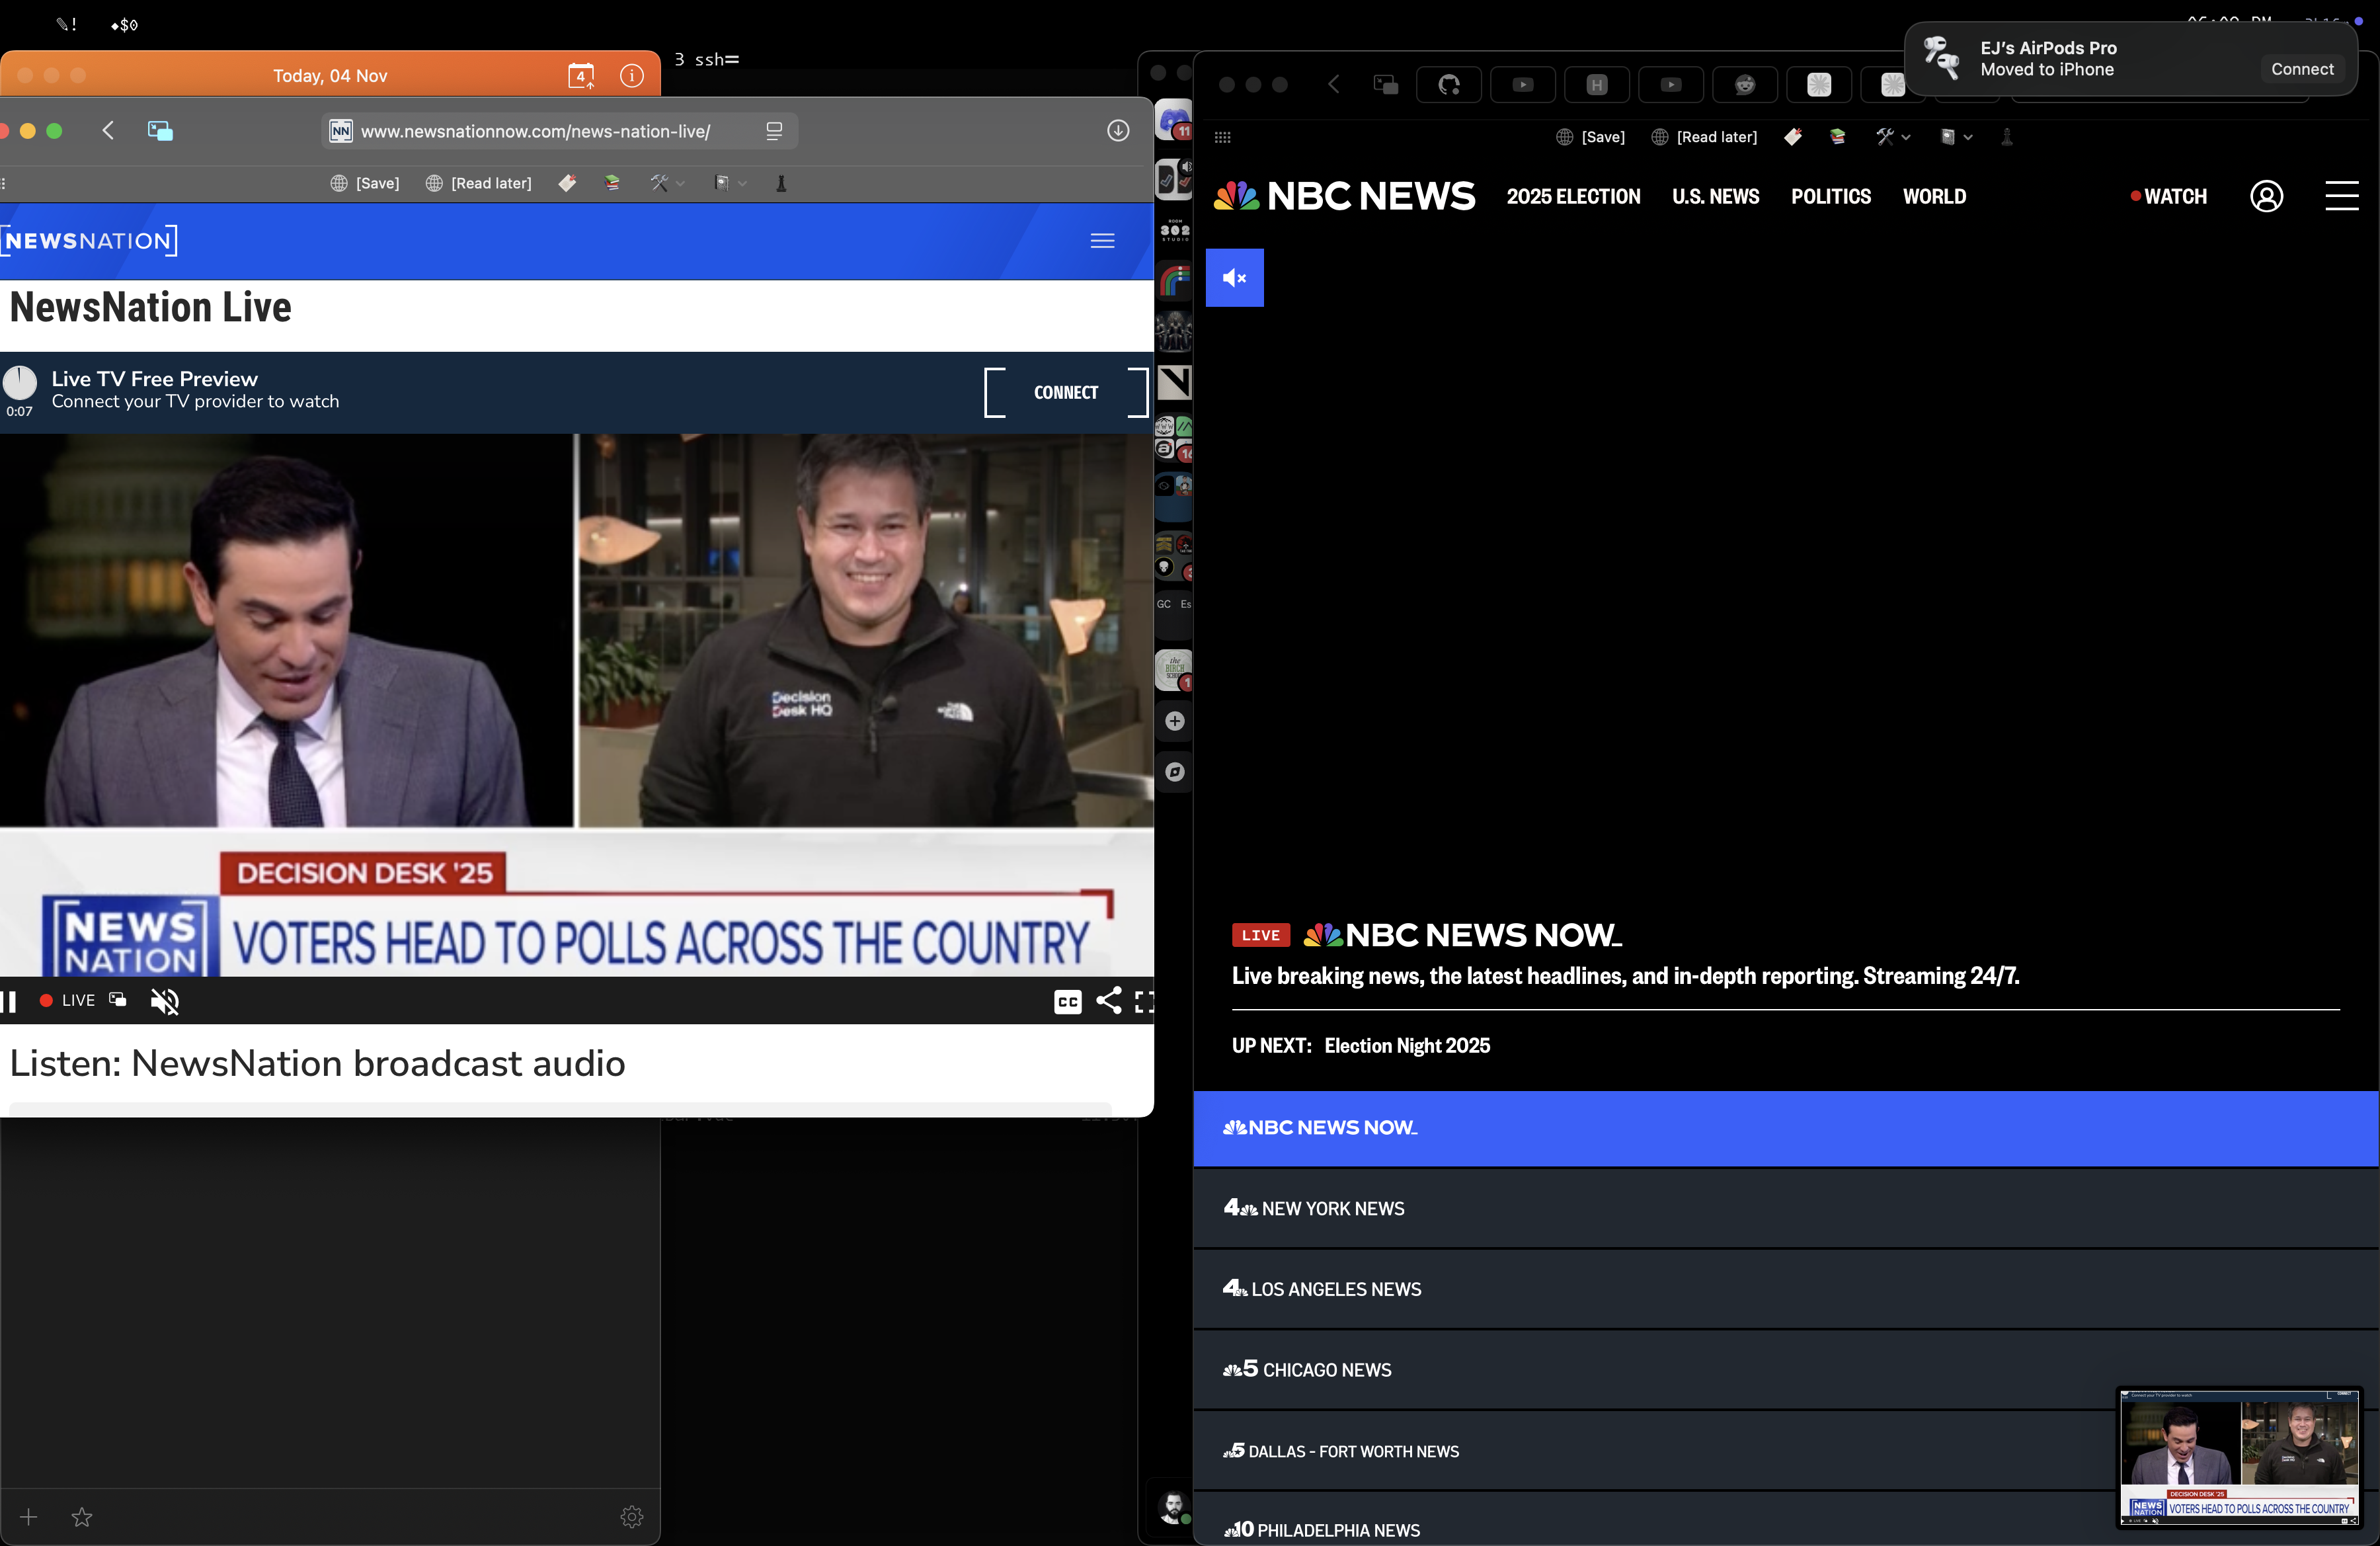Viewport: 2380px width, 1546px height.
Task: Expand the dropdown beside the notebook icon
Action: [743, 184]
